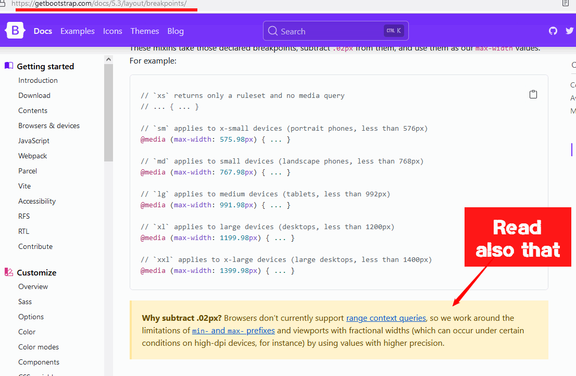The height and width of the screenshot is (376, 576).
Task: Open the Twitter icon link
Action: 569,31
